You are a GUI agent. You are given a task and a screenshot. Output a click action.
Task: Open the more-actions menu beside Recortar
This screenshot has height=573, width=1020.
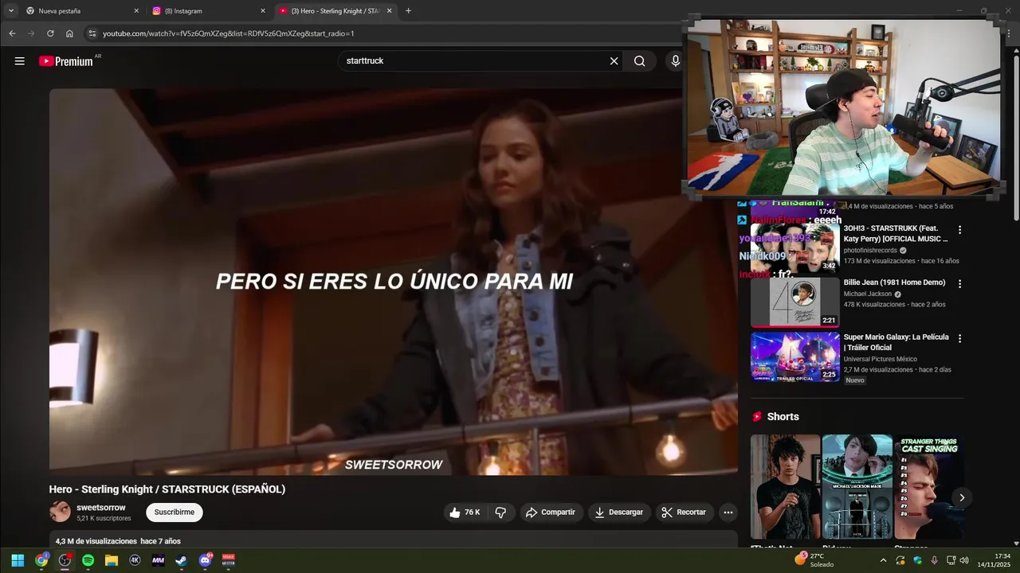point(728,513)
